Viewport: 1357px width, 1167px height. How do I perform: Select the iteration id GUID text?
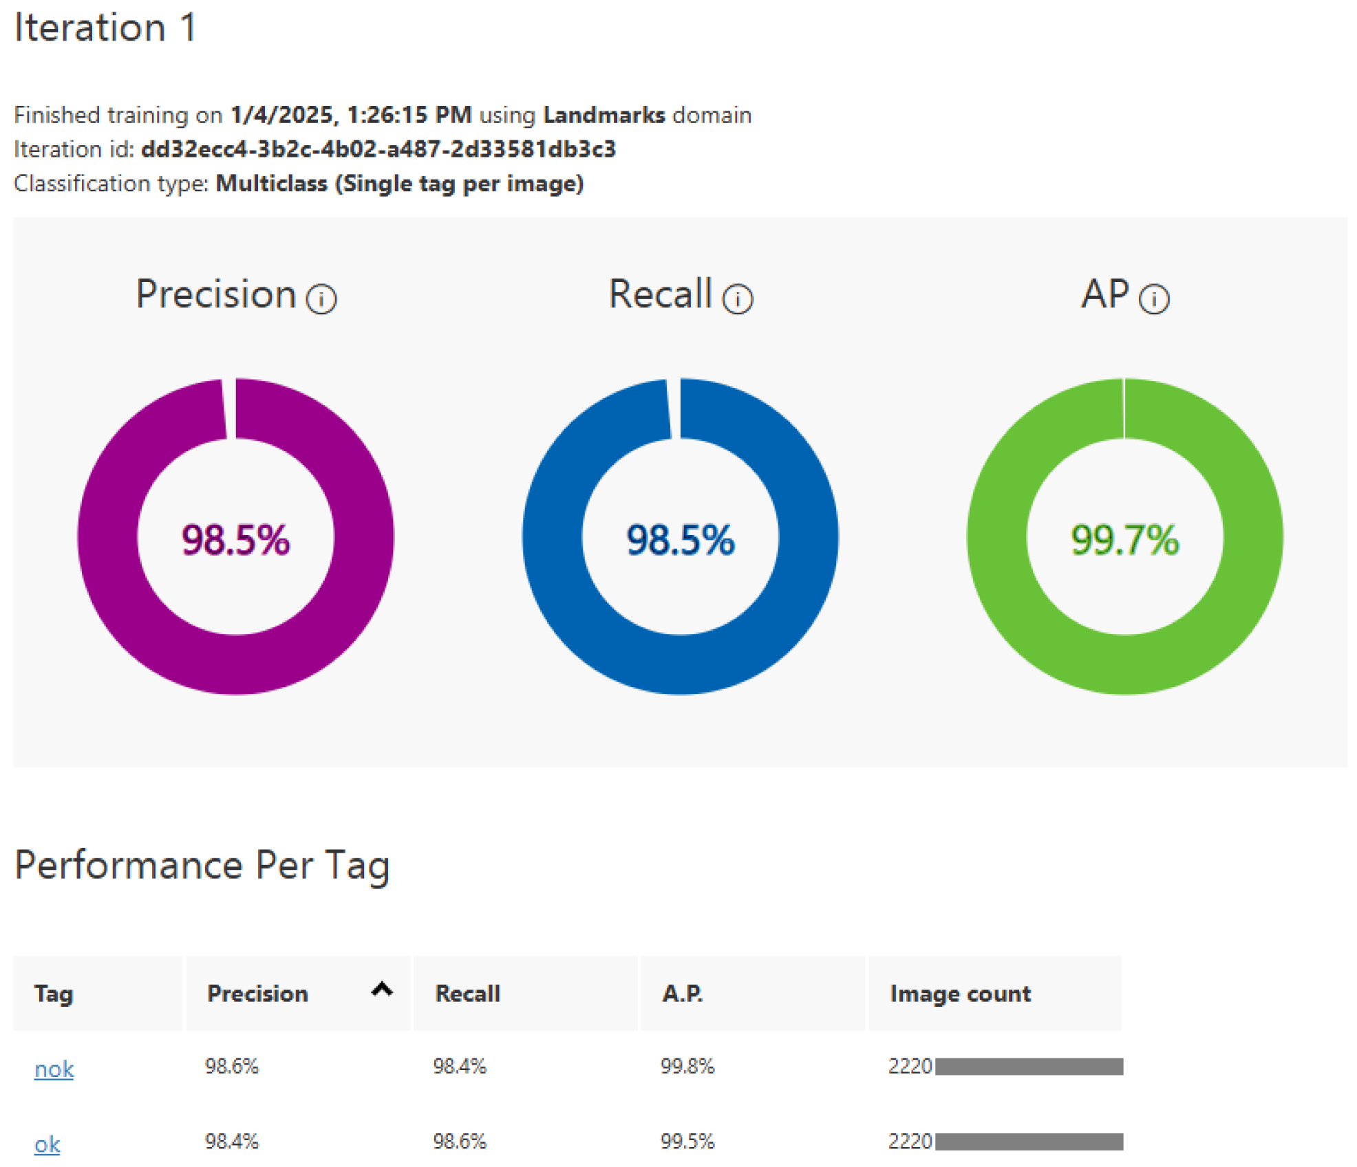[378, 149]
